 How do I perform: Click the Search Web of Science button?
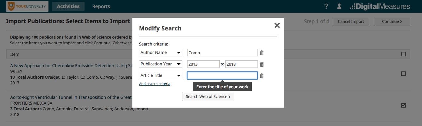208,96
